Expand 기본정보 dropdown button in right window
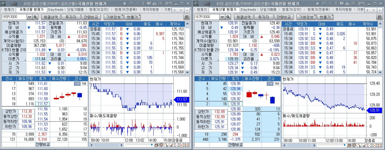 click(306, 17)
